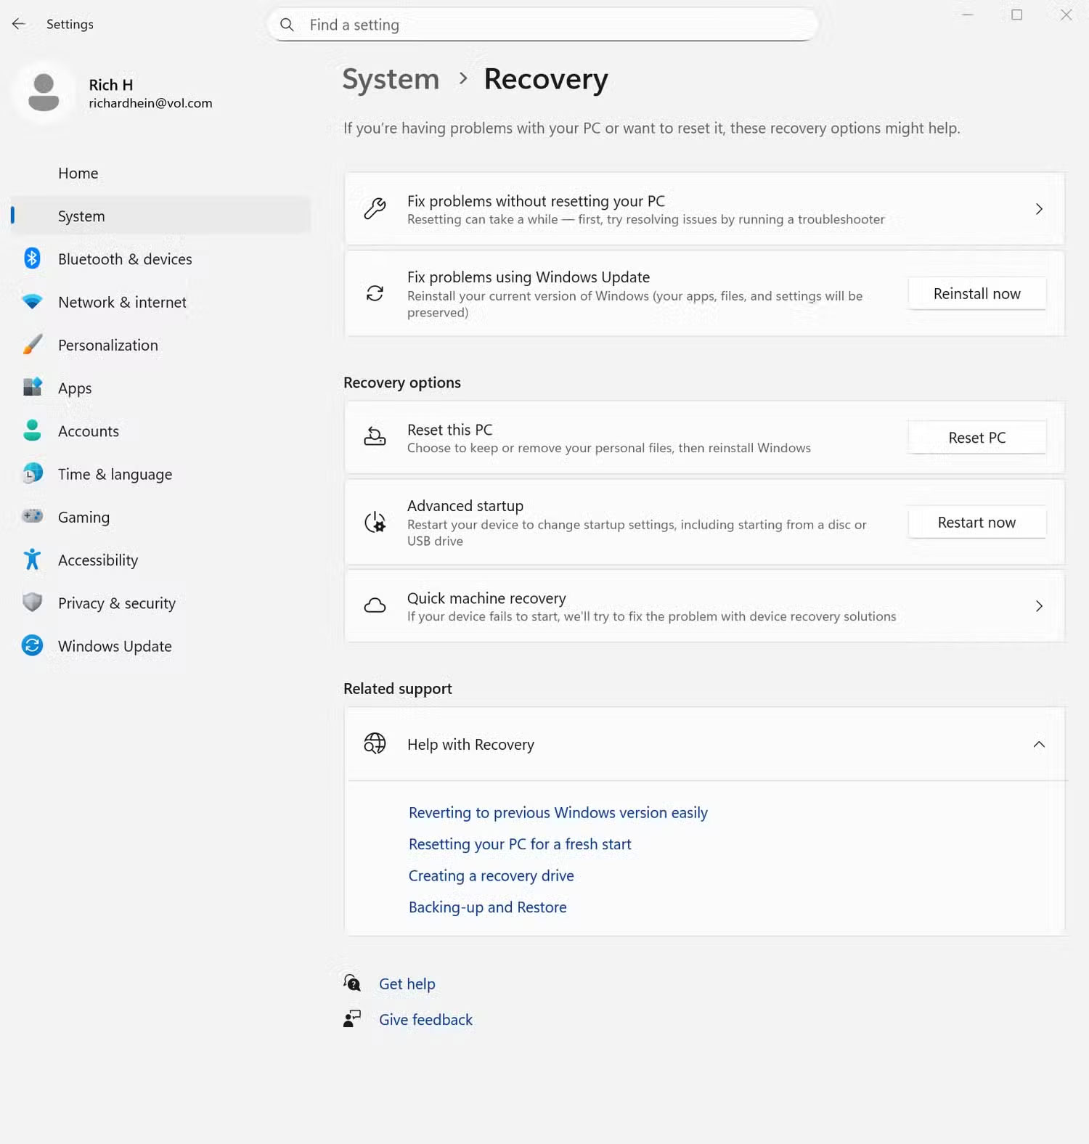Viewport: 1089px width, 1144px height.
Task: Open Quick machine recovery chevron
Action: 1039,605
